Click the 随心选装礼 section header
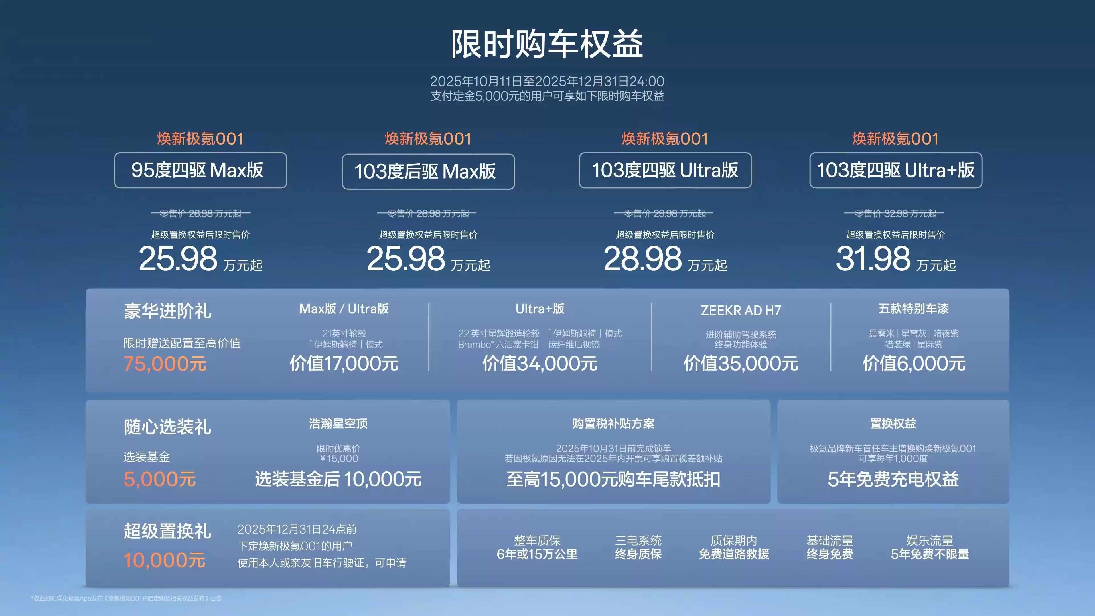Image resolution: width=1095 pixels, height=616 pixels. pos(167,424)
